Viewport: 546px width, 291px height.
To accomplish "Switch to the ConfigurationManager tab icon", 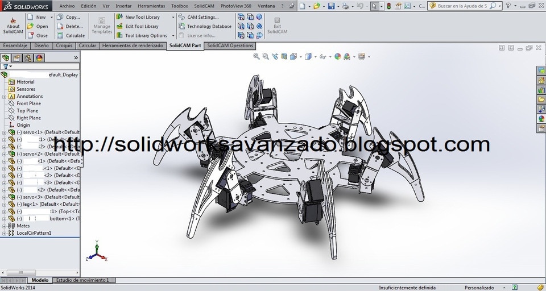I will click(28, 58).
